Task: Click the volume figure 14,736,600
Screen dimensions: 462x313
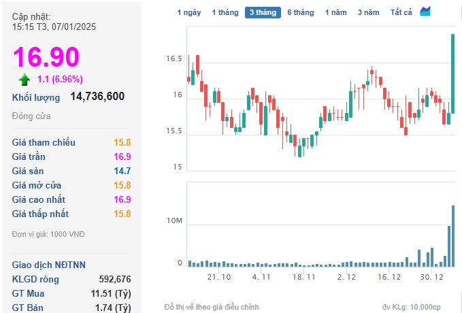Action: coord(97,96)
